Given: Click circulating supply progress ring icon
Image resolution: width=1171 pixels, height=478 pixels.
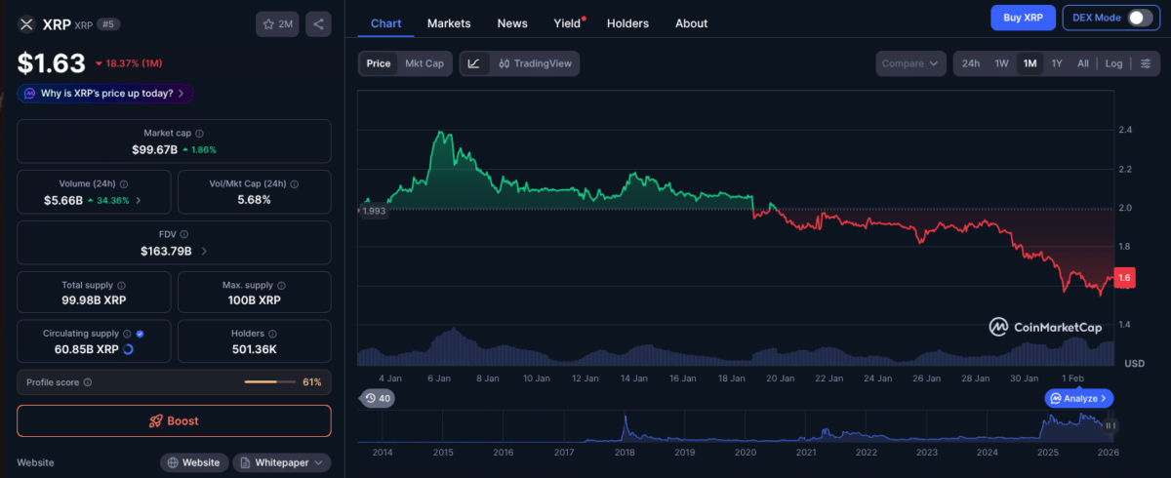Looking at the screenshot, I should tap(128, 348).
